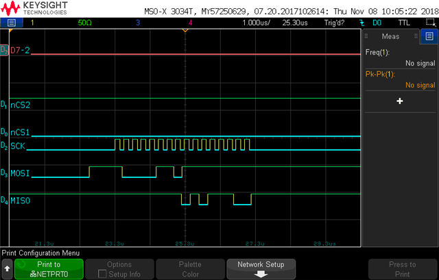Click the 50Ω impedance indicator
The width and height of the screenshot is (439, 280).
85,23
